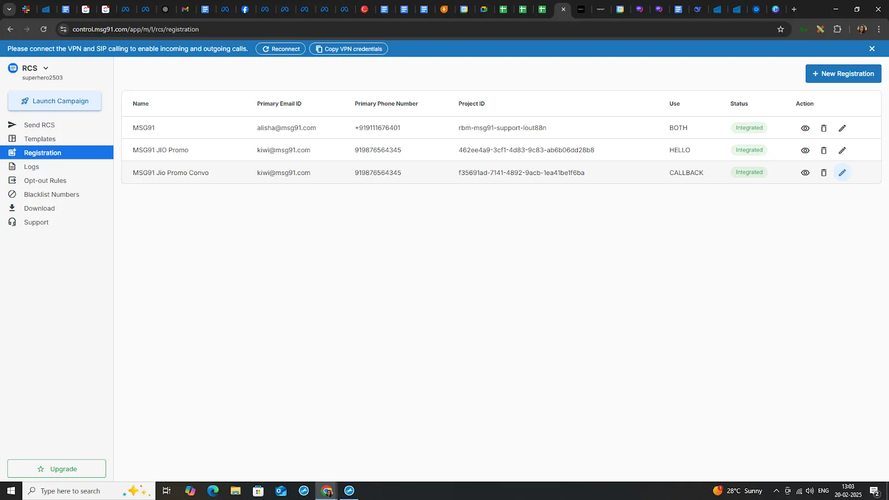
Task: Open File Explorer from the taskbar
Action: tap(236, 491)
